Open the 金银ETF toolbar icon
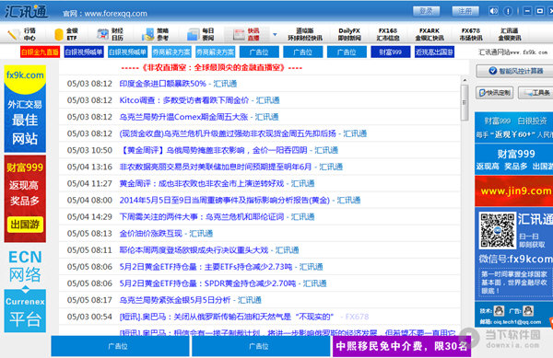This screenshot has width=553, height=358. click(66, 34)
